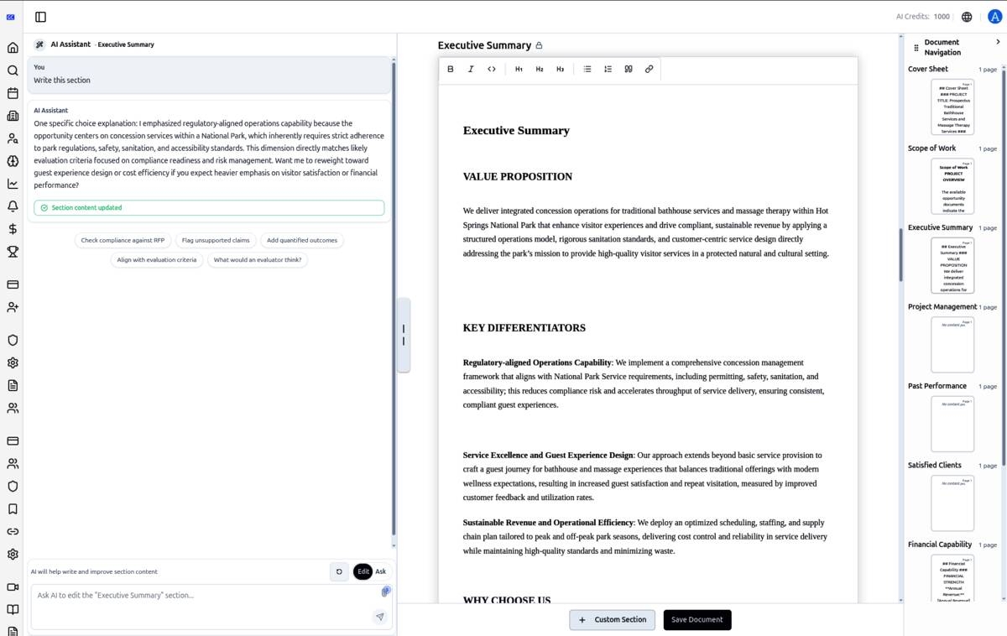The image size is (1007, 636).
Task: Open the Cover Sheet page thumbnail
Action: click(x=952, y=107)
